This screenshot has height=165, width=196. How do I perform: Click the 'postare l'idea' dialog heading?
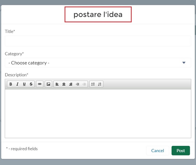(x=98, y=14)
